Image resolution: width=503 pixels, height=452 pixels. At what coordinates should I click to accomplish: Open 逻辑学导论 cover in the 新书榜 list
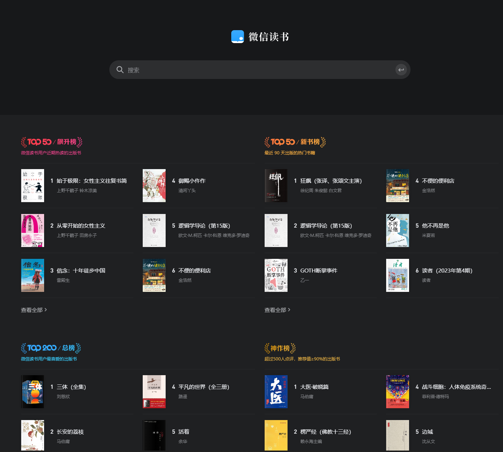(x=276, y=230)
